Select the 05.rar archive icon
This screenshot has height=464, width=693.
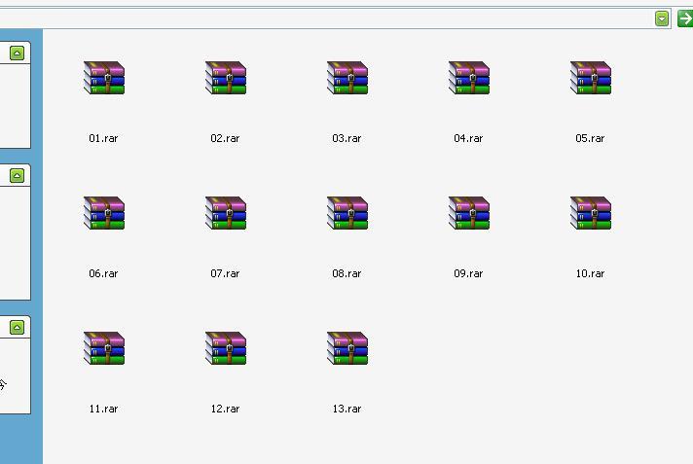(591, 78)
